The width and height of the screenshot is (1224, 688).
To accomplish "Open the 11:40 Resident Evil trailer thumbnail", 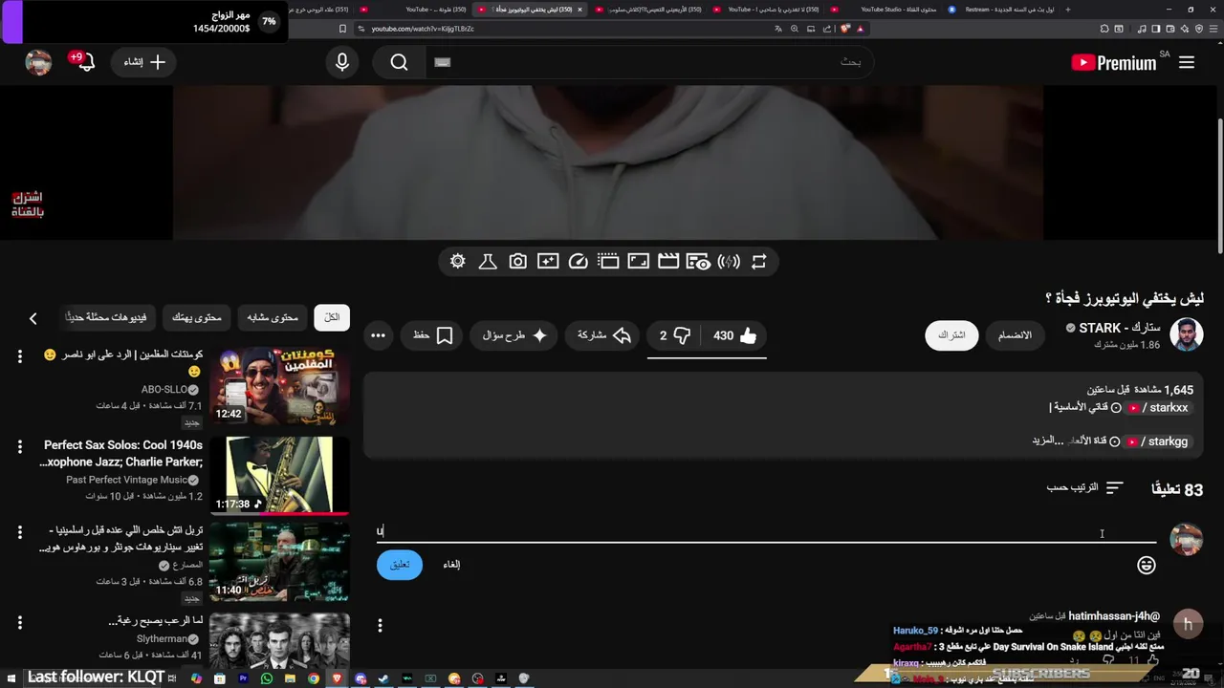I will coord(279,562).
